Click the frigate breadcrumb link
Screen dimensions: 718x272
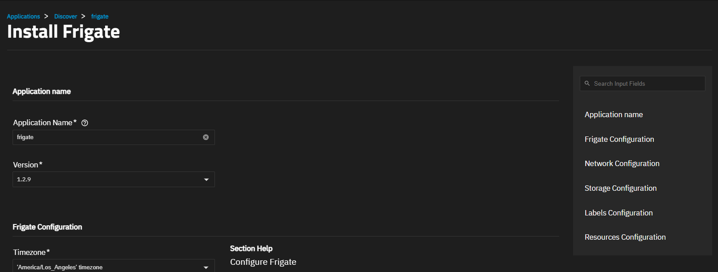click(x=100, y=17)
